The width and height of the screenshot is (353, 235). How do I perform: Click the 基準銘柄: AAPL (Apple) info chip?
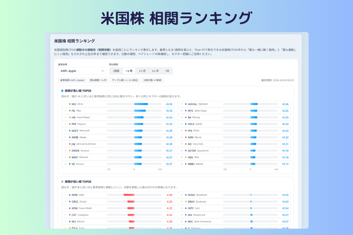[x=72, y=80]
